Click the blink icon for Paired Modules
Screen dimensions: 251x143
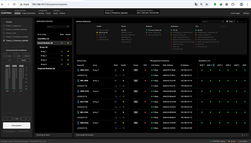pyautogui.click(x=62, y=43)
